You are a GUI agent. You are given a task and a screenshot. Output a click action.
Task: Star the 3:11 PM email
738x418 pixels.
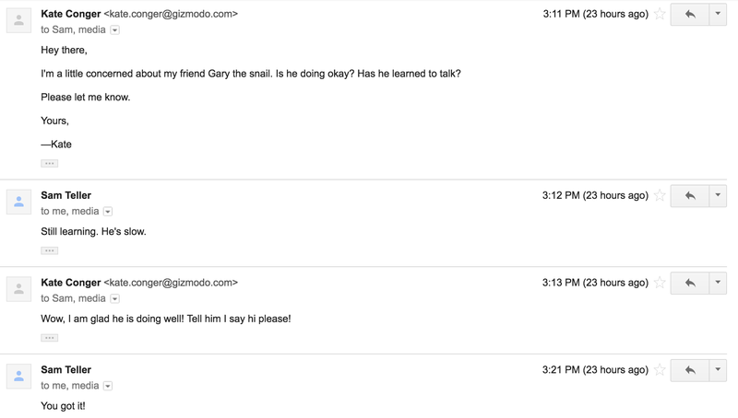pyautogui.click(x=660, y=14)
